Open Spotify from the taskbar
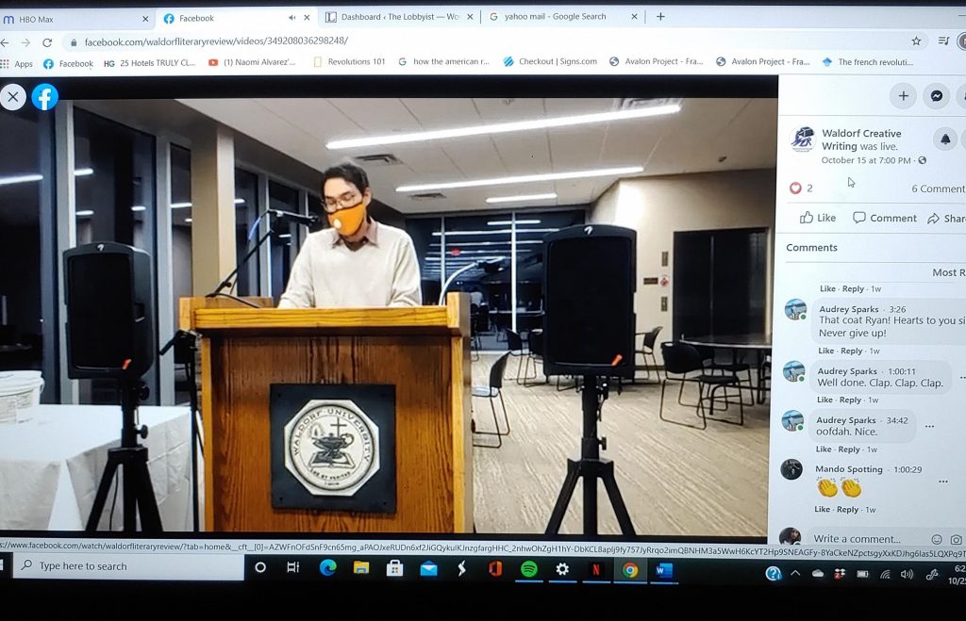The image size is (966, 621). pos(529,569)
